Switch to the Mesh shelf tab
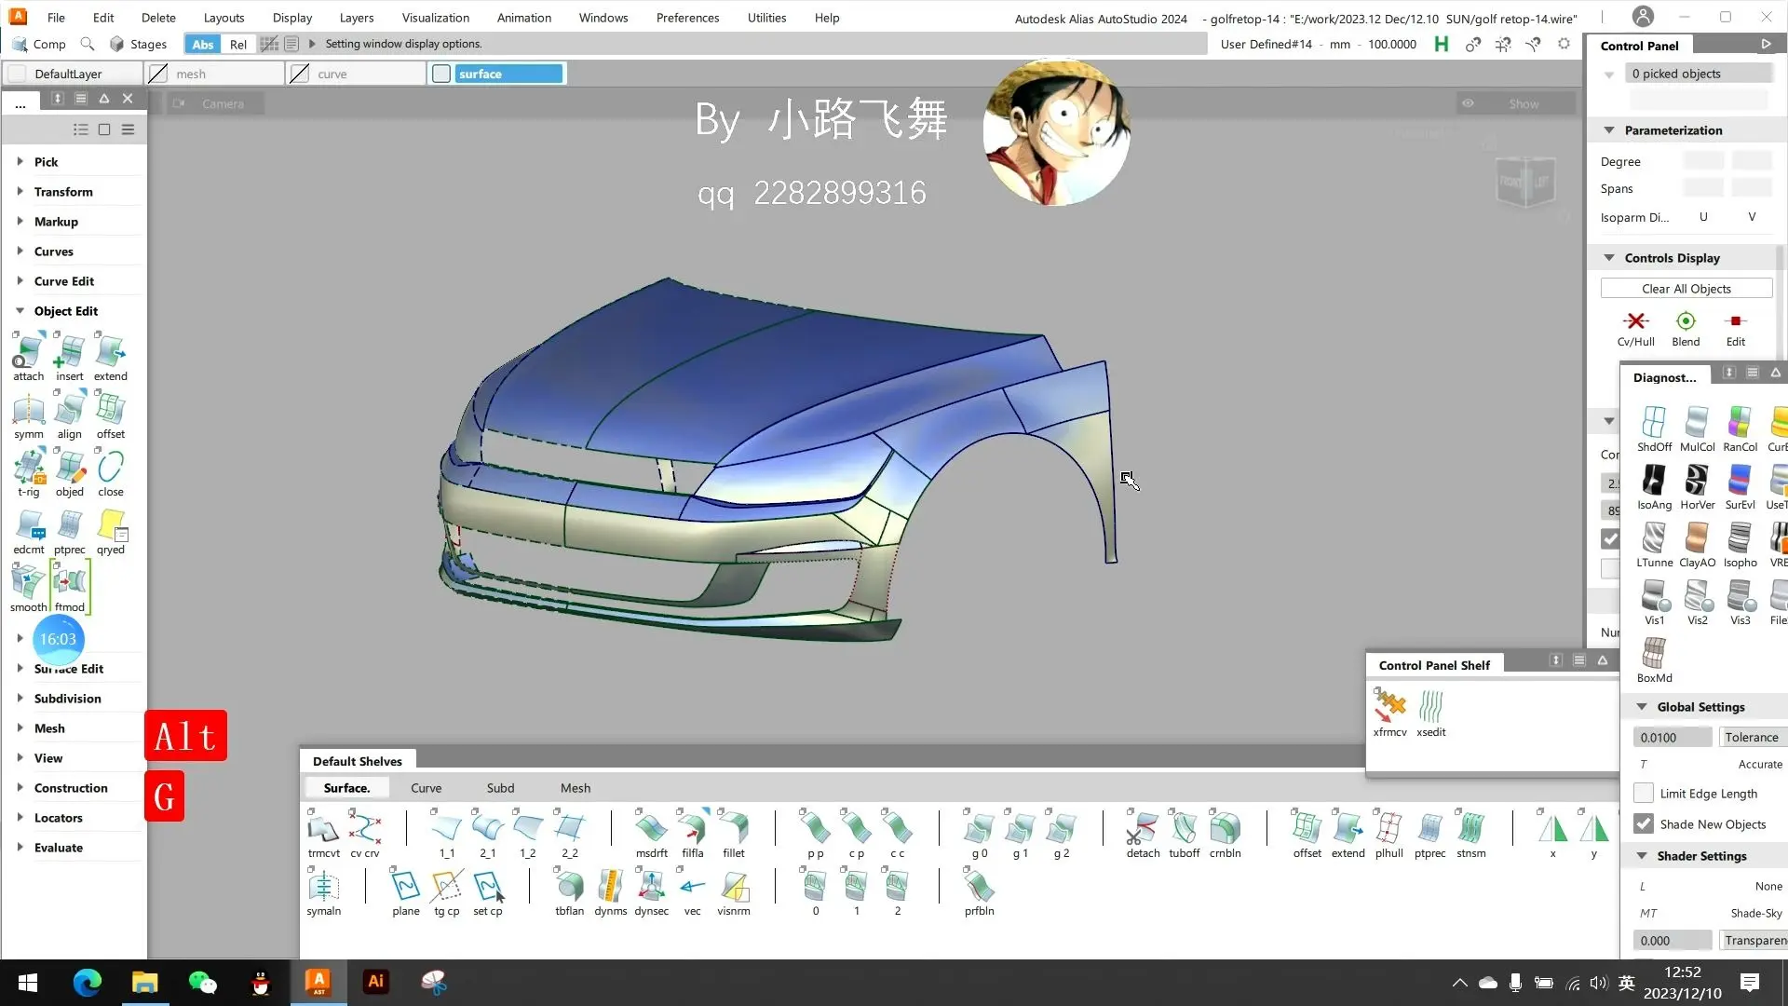The width and height of the screenshot is (1788, 1006). coord(575,787)
